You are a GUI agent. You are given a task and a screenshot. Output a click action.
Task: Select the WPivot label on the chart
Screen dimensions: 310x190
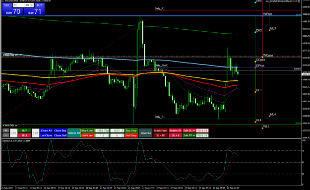tap(268, 14)
